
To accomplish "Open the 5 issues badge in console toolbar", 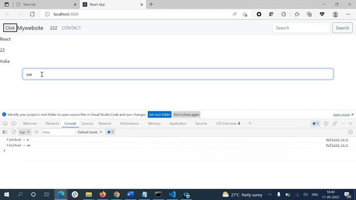I will point(111,132).
